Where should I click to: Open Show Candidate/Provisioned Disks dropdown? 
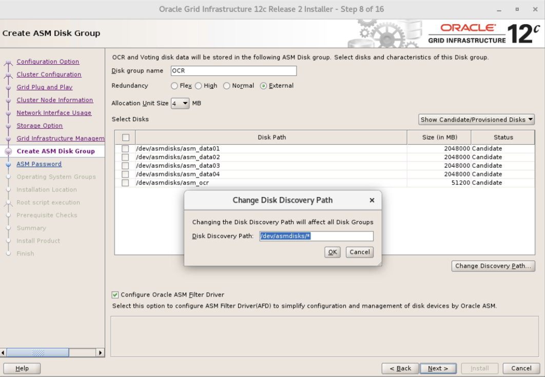476,120
